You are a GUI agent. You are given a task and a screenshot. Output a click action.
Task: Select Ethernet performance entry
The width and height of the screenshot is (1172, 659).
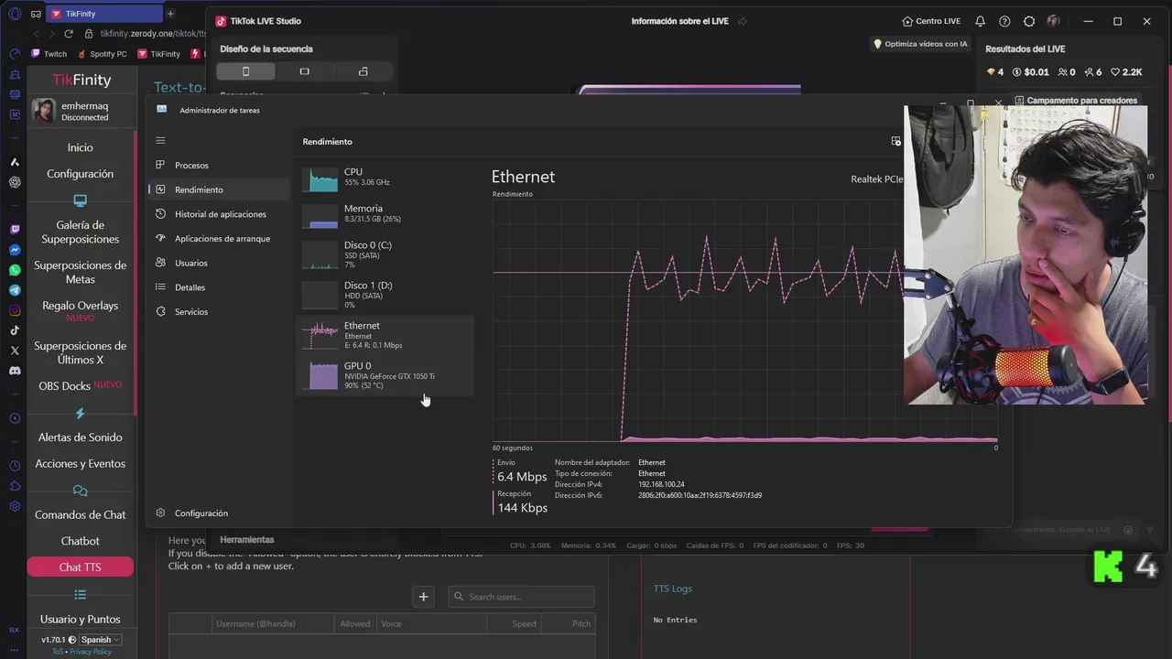tap(385, 335)
